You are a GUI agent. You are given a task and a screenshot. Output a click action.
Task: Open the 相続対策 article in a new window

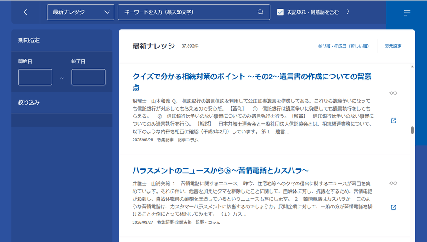[393, 121]
